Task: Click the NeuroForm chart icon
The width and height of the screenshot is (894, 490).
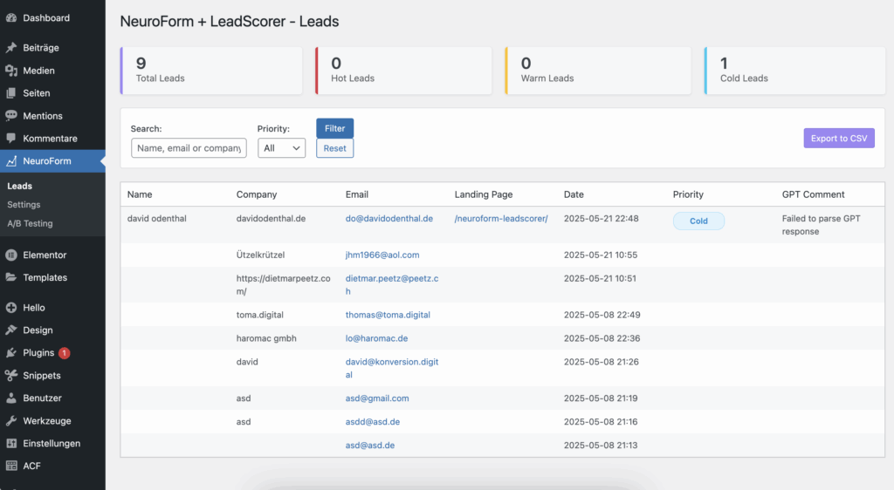Action: 10,161
